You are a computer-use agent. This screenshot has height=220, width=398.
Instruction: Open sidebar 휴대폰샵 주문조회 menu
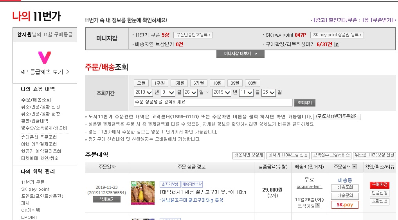click(39, 137)
